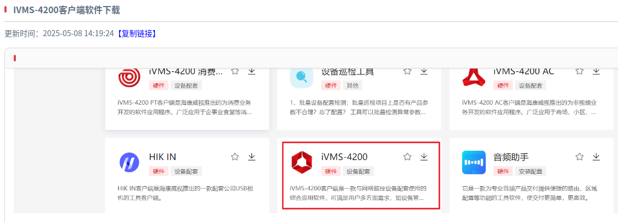Viewport: 618px width, 222px height.
Task: Star the 设备巡检工具 card
Action: pyautogui.click(x=407, y=71)
